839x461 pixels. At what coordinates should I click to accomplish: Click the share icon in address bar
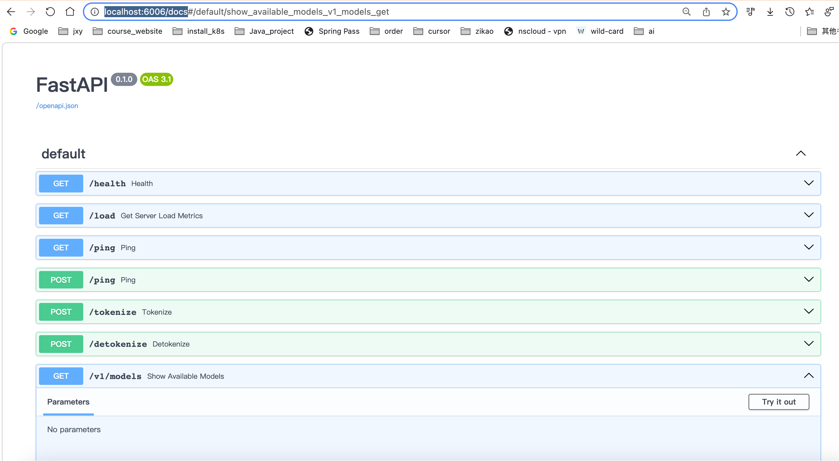pos(706,12)
